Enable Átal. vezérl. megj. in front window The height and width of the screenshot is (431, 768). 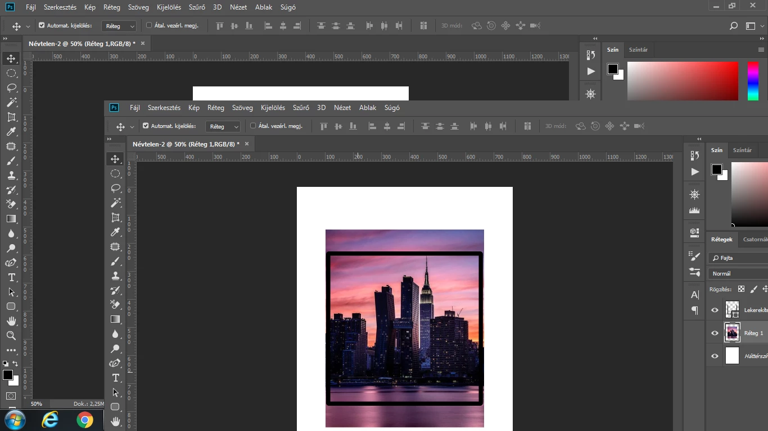tap(253, 126)
